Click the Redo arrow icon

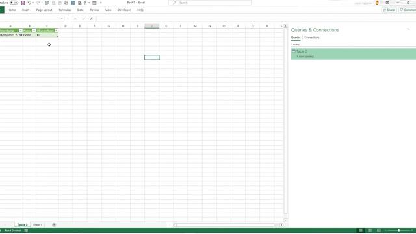38,3
